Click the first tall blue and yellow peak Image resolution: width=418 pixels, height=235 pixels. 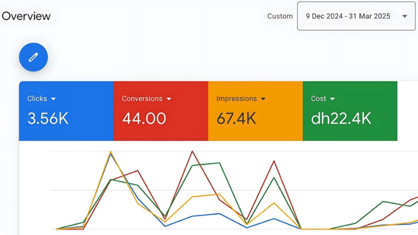click(110, 152)
